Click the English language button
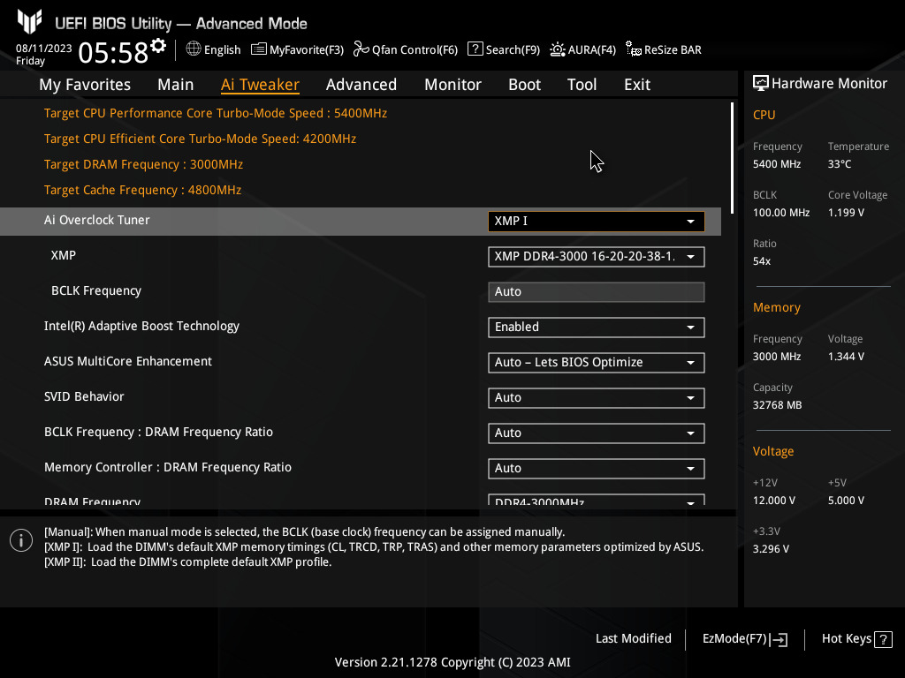 (x=214, y=49)
